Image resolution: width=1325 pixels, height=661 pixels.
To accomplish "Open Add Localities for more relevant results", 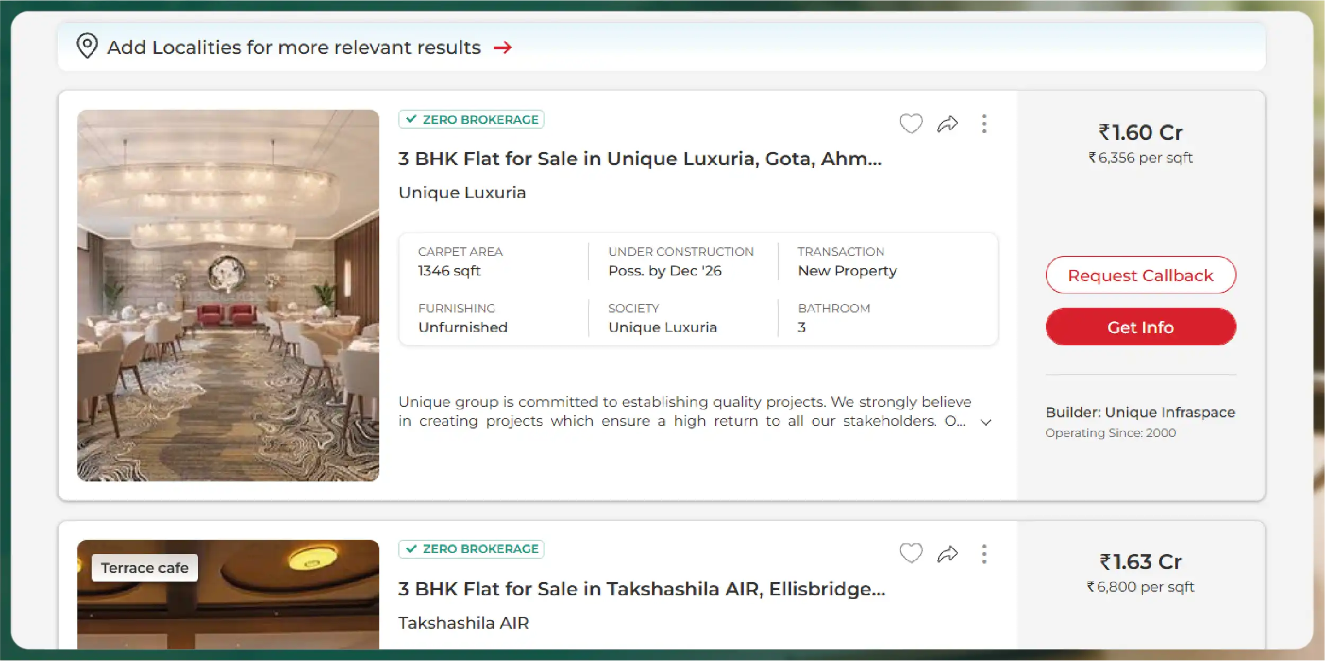I will (x=661, y=47).
